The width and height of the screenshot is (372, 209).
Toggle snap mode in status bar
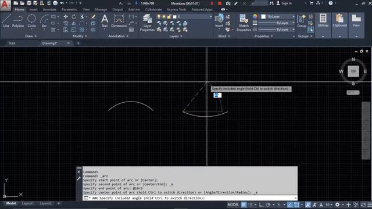click(251, 204)
